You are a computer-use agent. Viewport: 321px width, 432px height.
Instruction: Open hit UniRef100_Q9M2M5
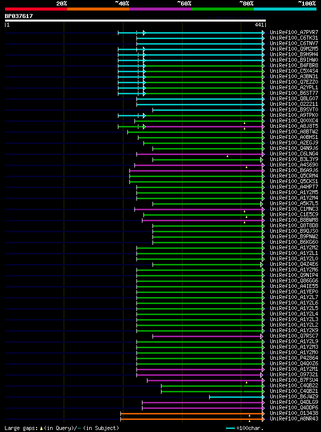click(x=294, y=49)
